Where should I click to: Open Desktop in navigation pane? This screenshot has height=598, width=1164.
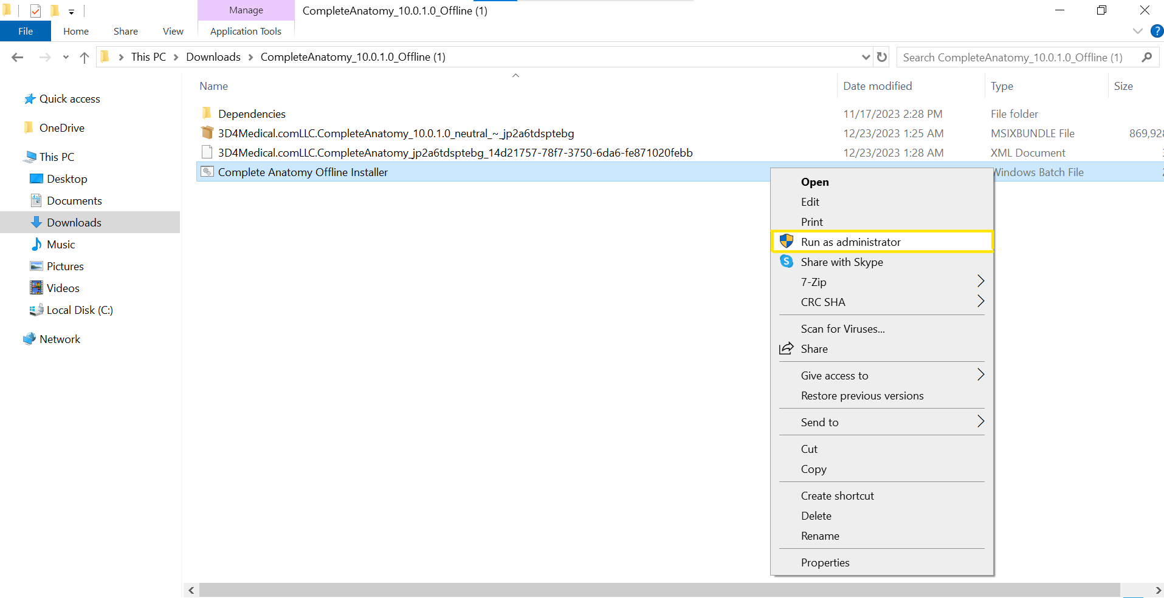pos(67,179)
